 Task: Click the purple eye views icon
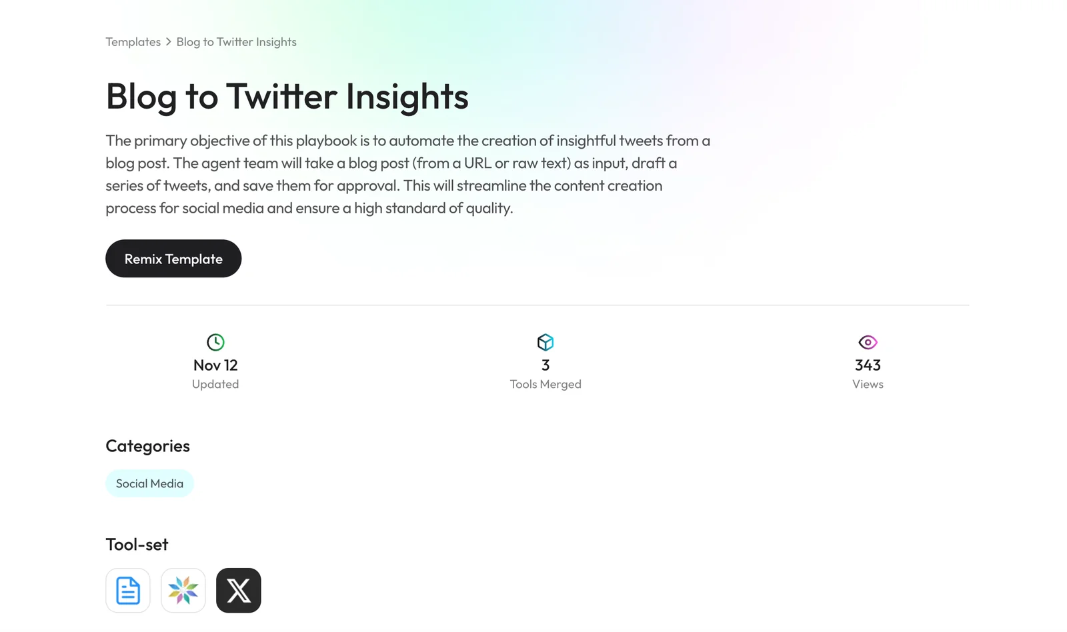[868, 342]
